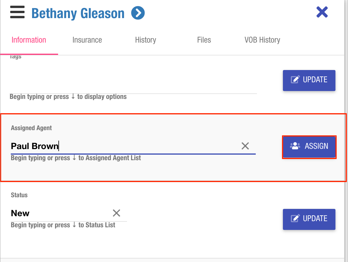Viewport: 348px width, 262px height.
Task: Click the Bethany Gleason name heading
Action: coord(78,13)
